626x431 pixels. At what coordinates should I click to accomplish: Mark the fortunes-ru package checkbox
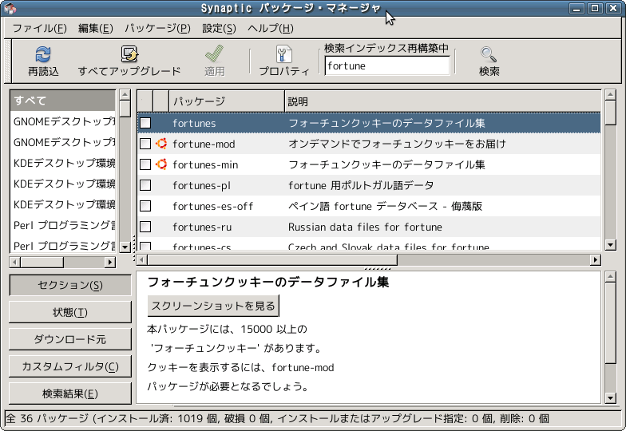[145, 227]
